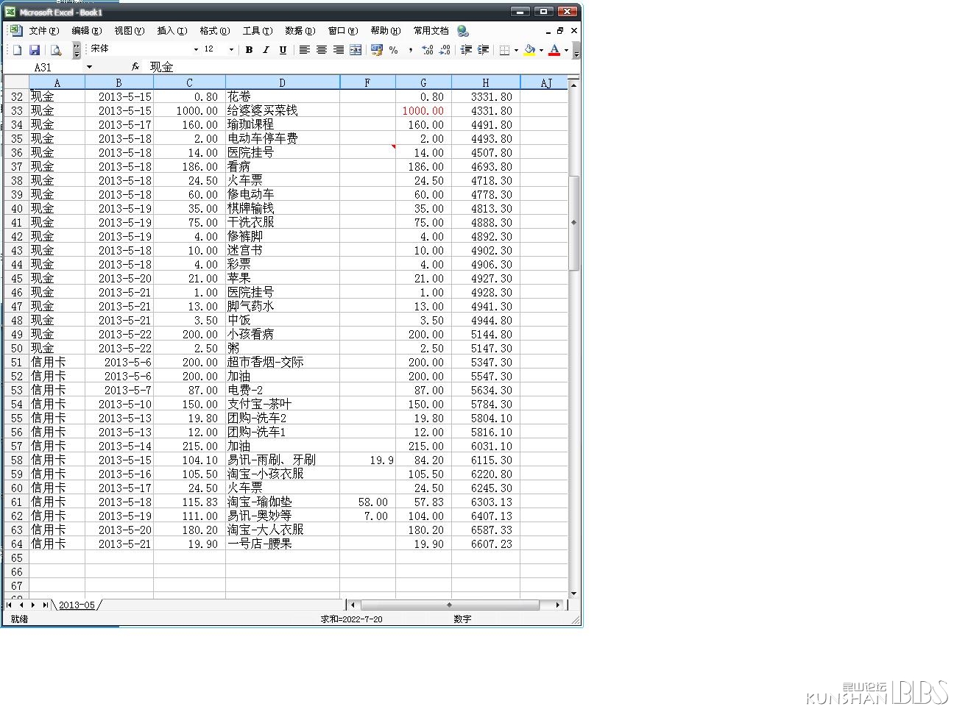Open the 数据 menu
Screen dimensions: 954x712
[x=300, y=31]
